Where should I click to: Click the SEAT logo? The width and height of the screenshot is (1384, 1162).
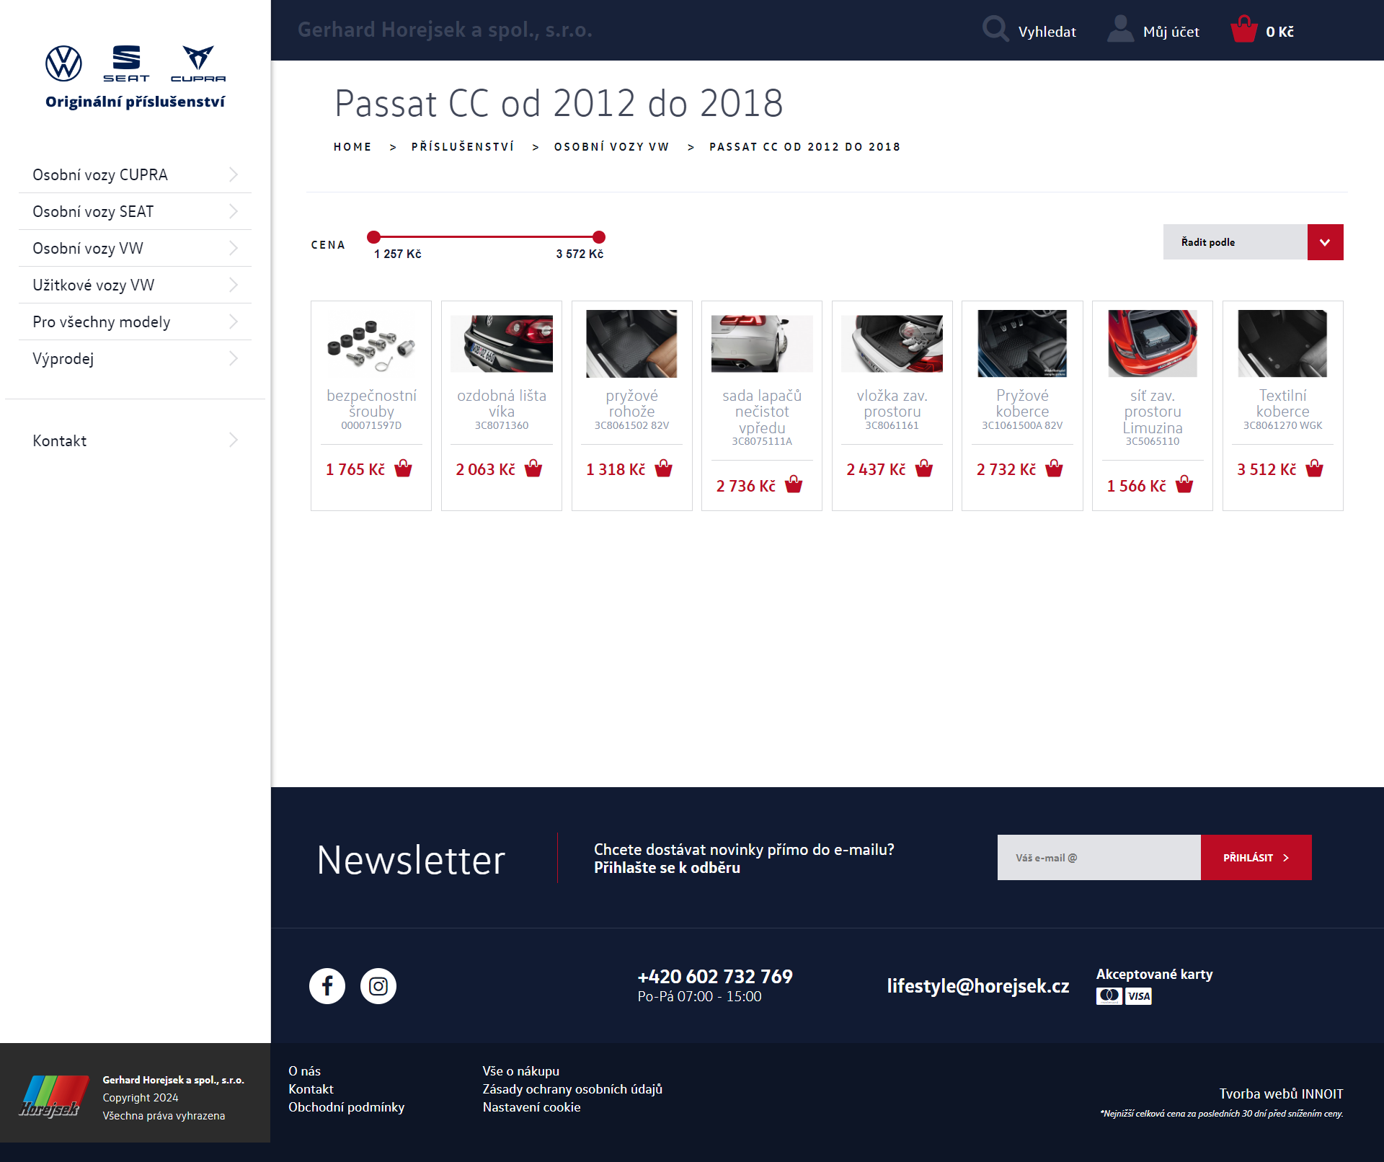coord(126,63)
